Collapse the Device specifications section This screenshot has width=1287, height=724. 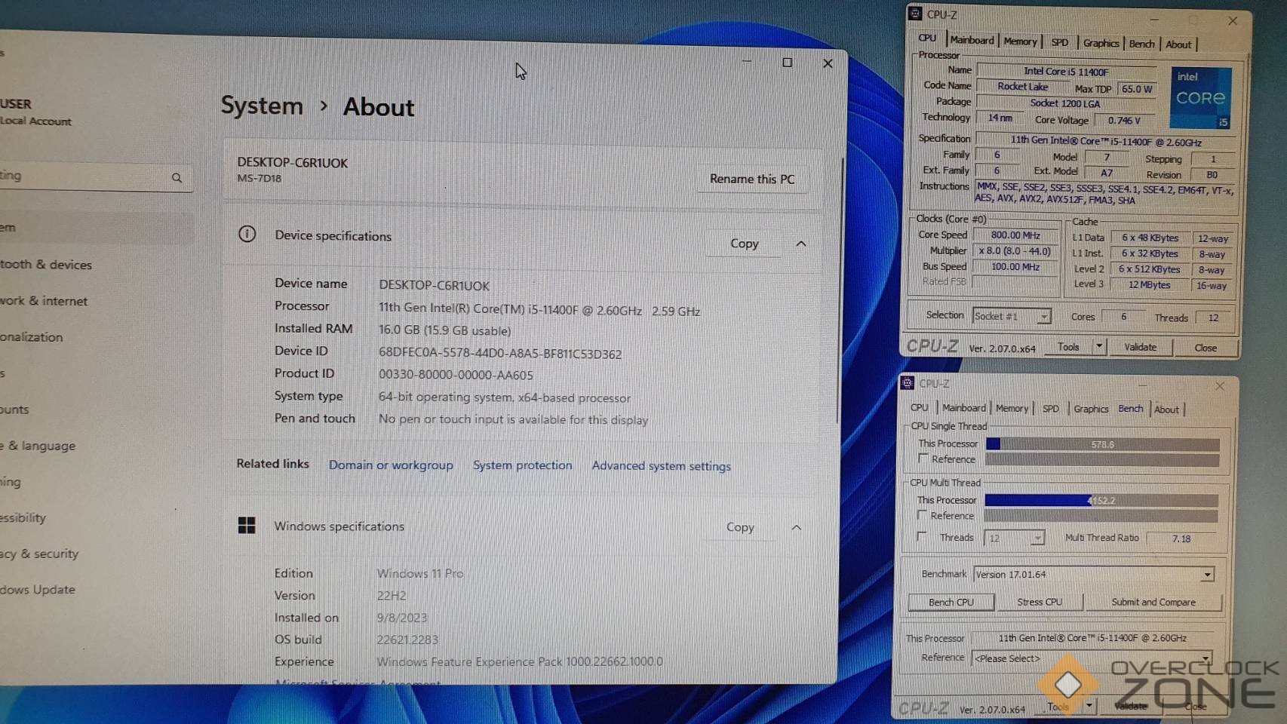801,244
